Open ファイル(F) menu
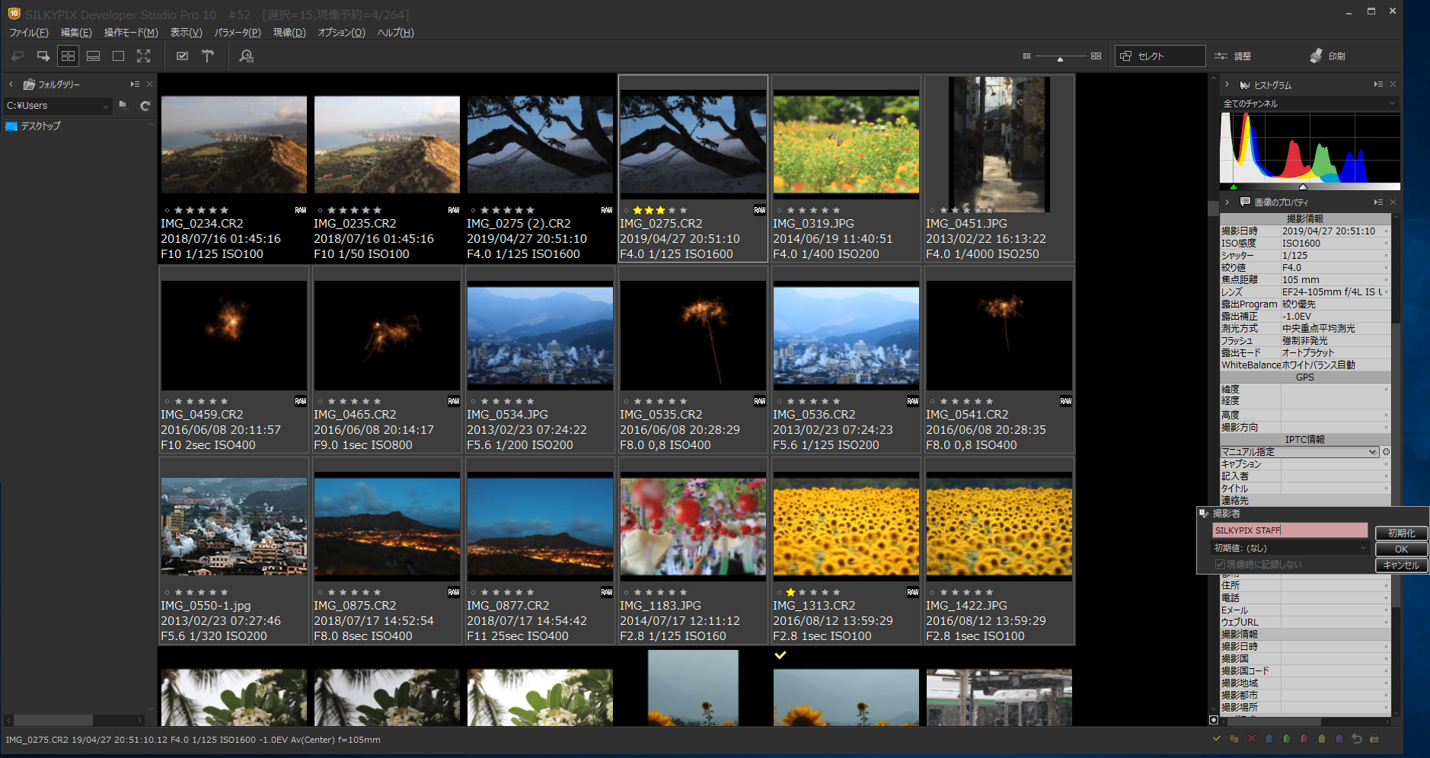Viewport: 1430px width, 758px height. click(x=29, y=33)
